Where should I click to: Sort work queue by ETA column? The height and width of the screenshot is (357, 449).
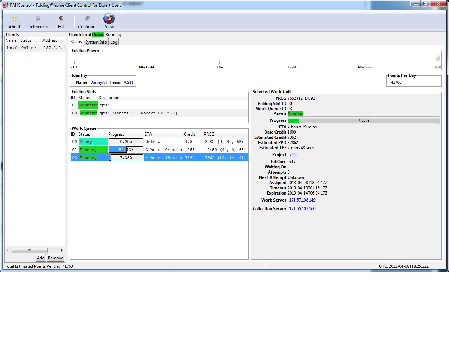click(163, 134)
